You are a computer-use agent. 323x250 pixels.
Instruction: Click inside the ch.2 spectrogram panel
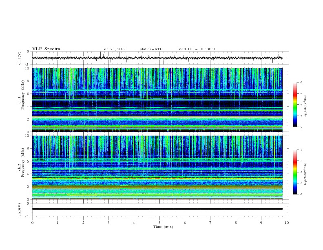point(157,167)
